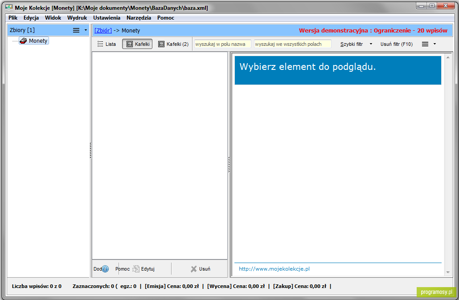This screenshot has height=300, width=459.
Task: Open the Wydruk menu
Action: [x=77, y=18]
